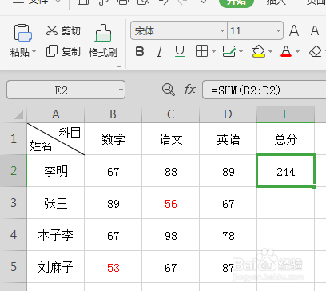Open the clipboard group dialog launcher
Screen dimensions: 326x291
coord(120,65)
